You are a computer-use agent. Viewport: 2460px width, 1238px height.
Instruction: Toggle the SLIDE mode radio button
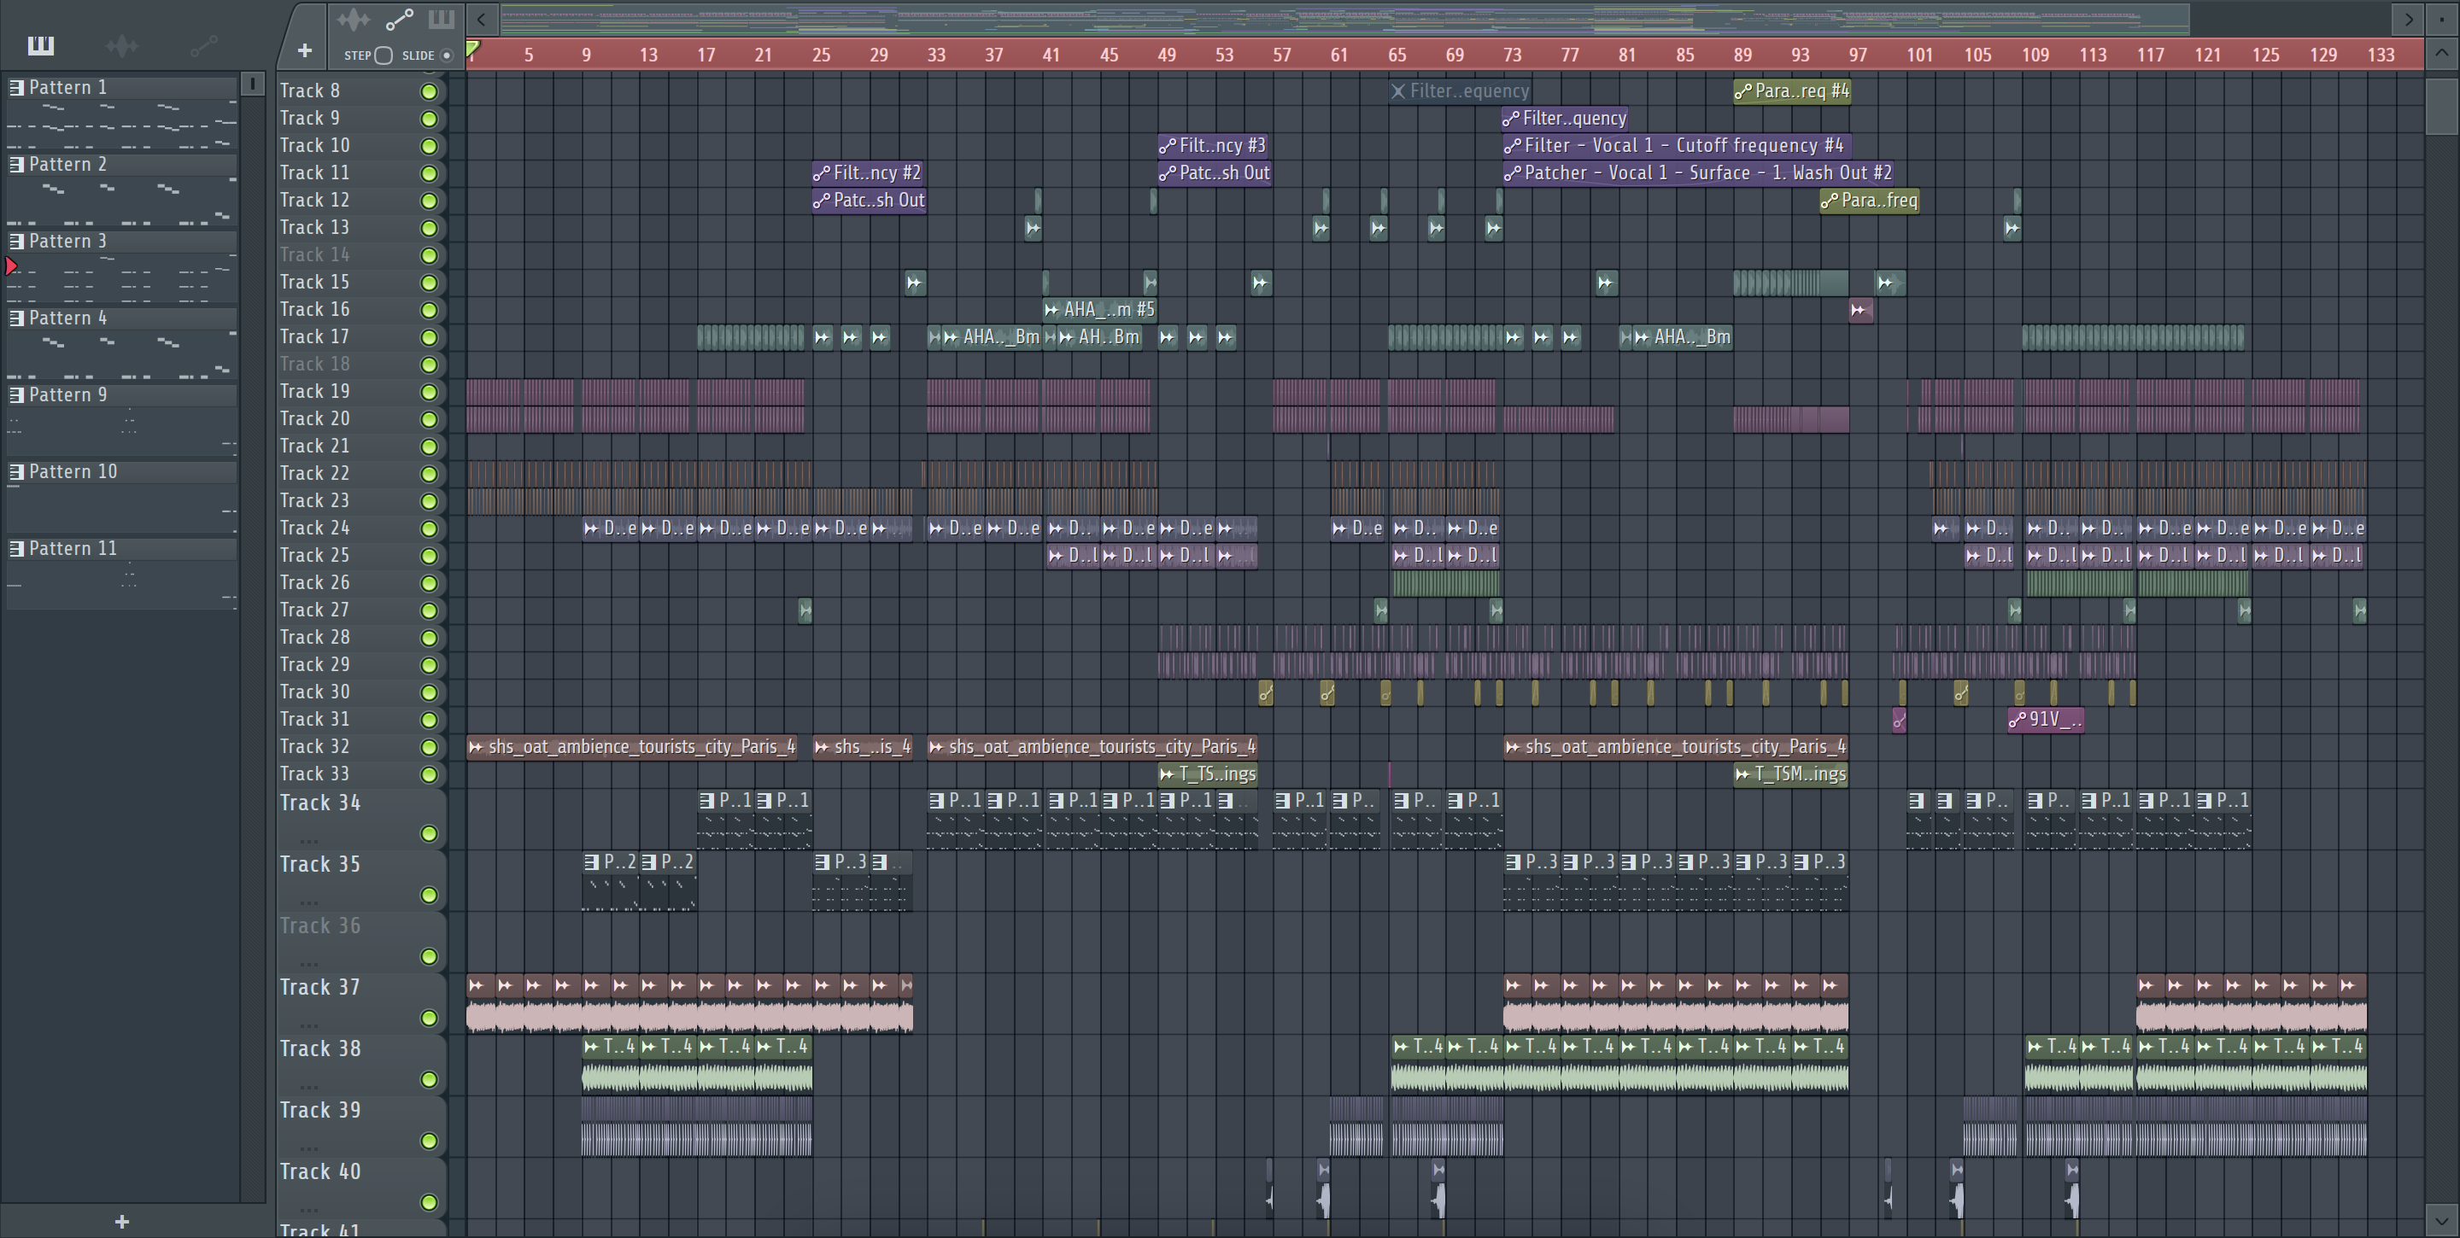(x=446, y=55)
